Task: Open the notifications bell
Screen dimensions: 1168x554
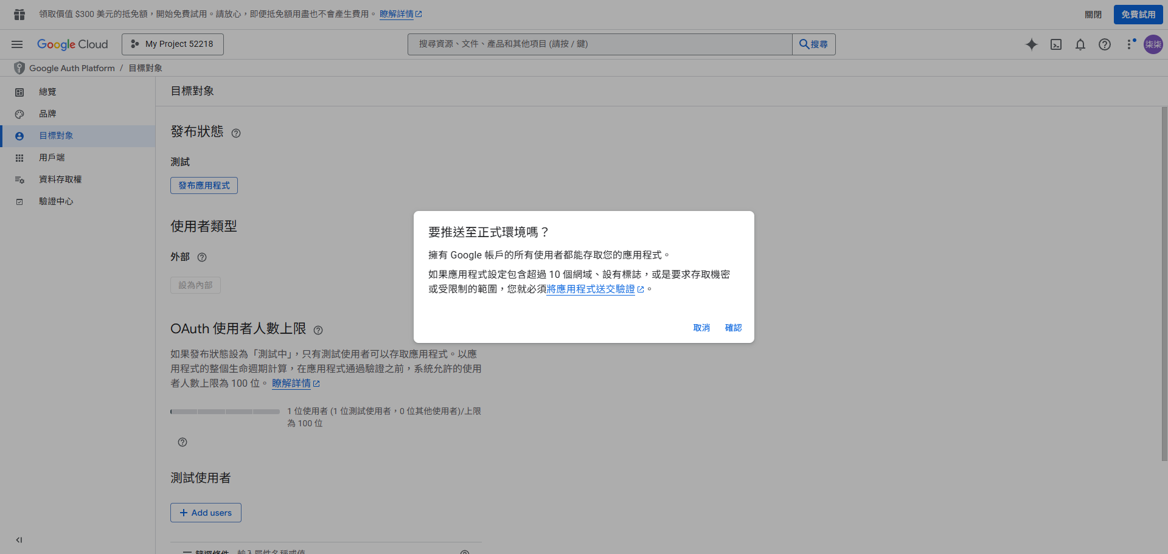Action: click(1080, 44)
